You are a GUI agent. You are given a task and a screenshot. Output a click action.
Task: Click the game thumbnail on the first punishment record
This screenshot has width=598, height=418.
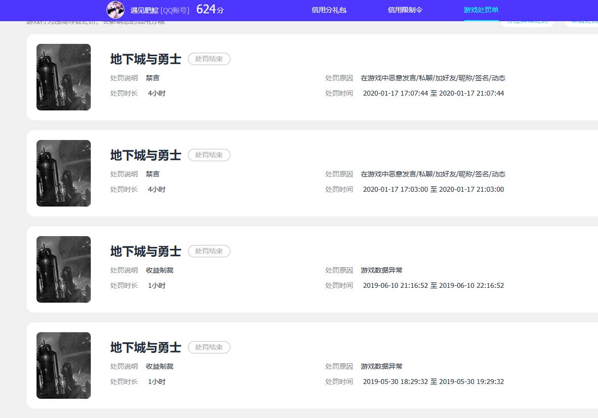(x=63, y=77)
